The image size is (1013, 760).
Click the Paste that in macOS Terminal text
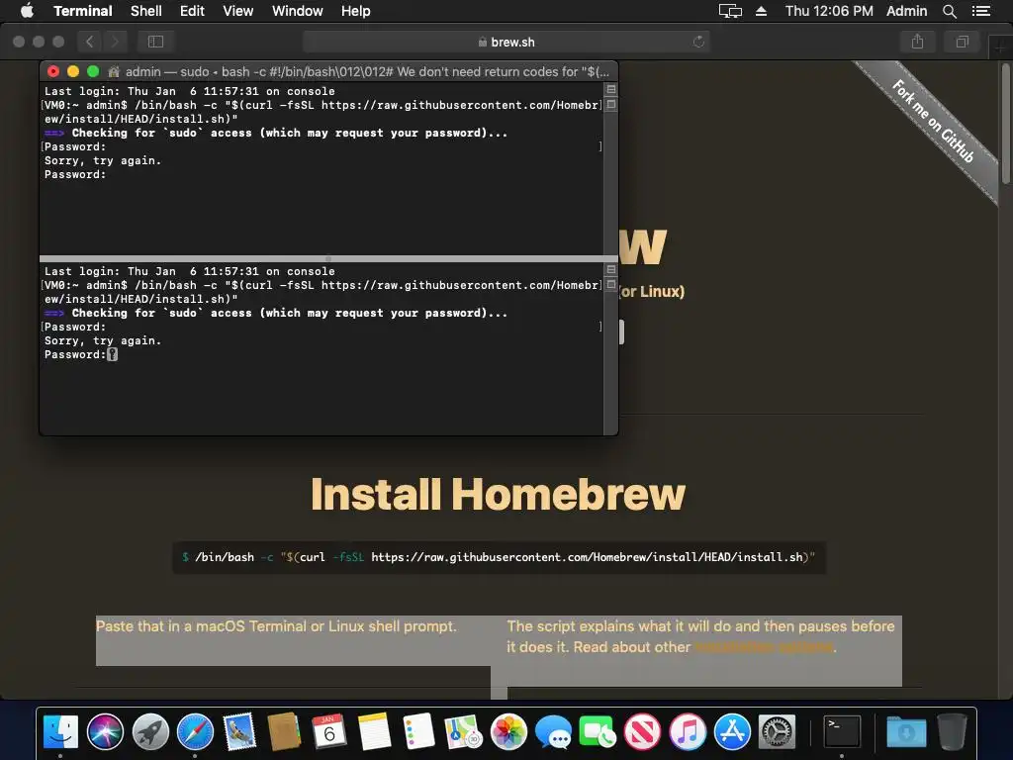click(276, 626)
